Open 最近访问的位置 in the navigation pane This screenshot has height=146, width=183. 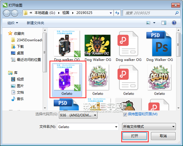(26, 59)
